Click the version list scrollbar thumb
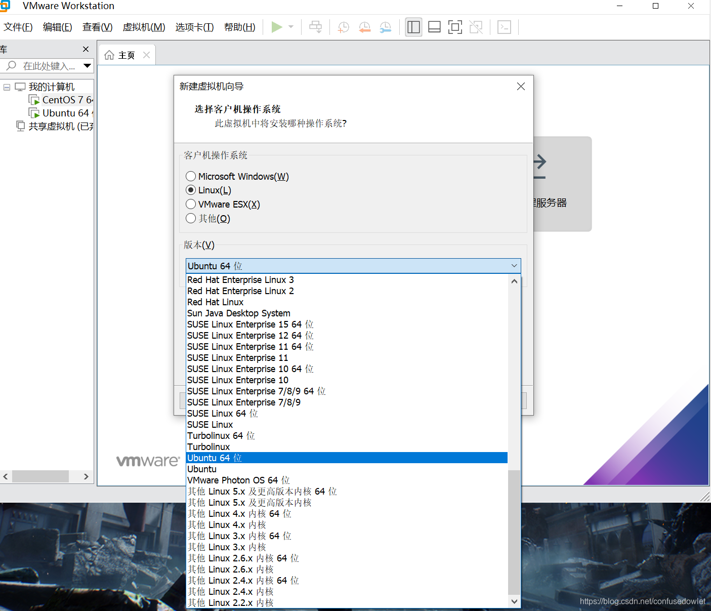This screenshot has width=711, height=611. (x=514, y=532)
